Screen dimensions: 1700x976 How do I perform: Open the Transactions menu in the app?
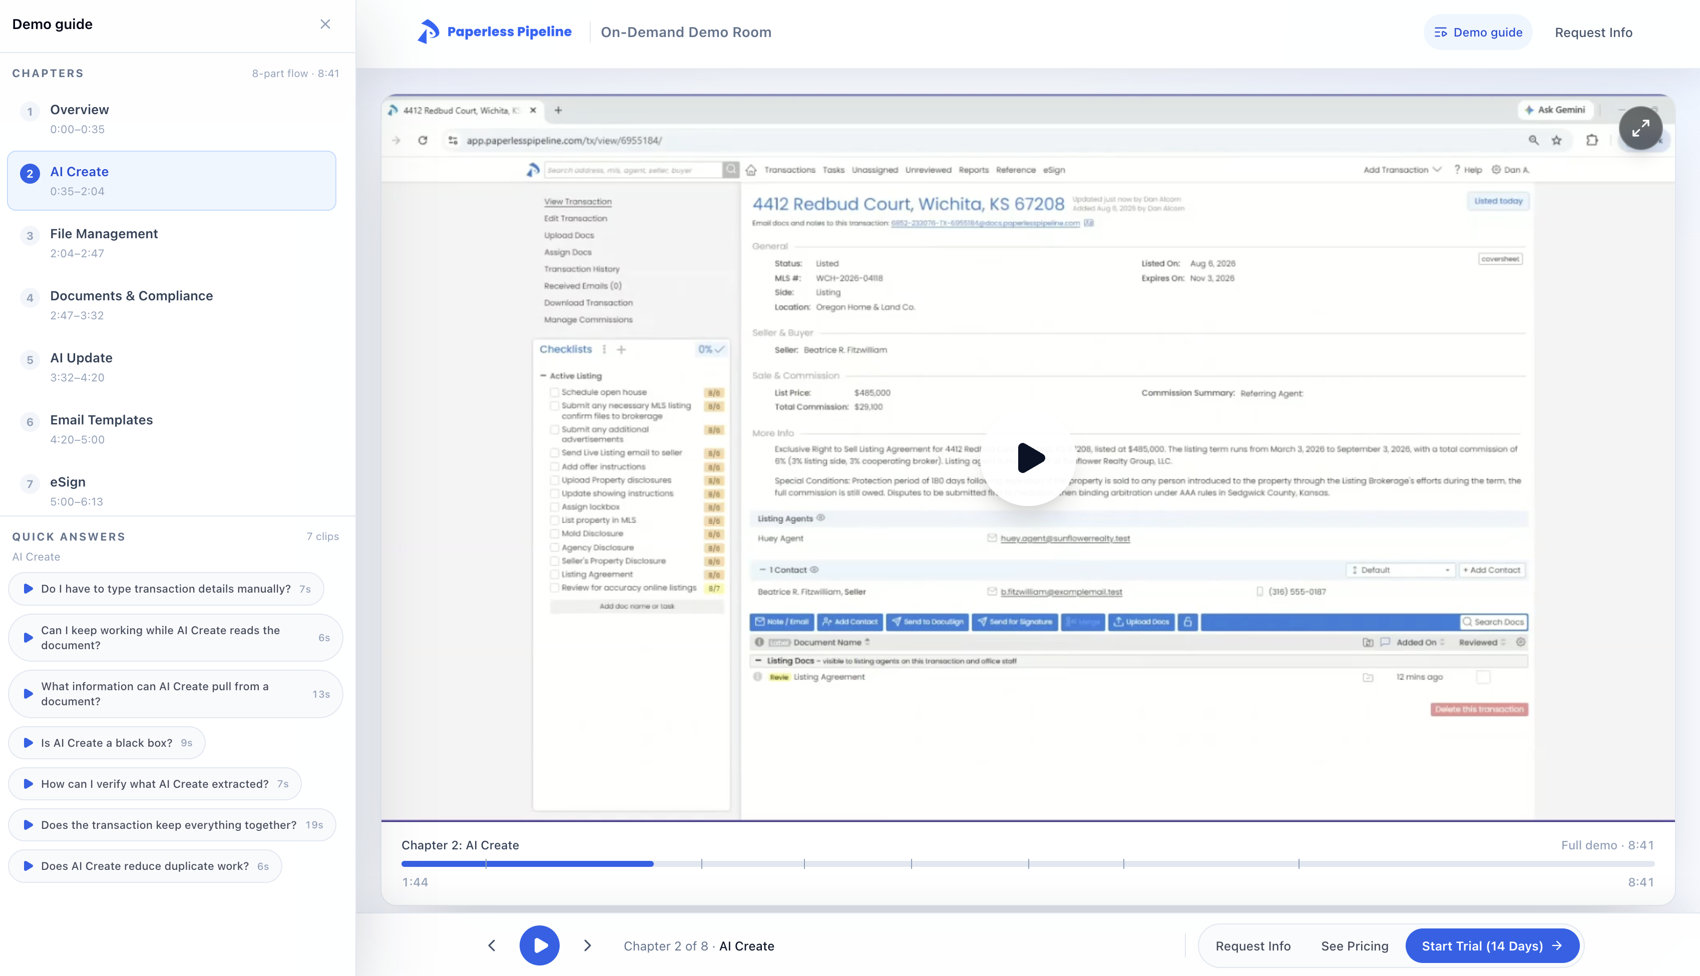point(789,170)
